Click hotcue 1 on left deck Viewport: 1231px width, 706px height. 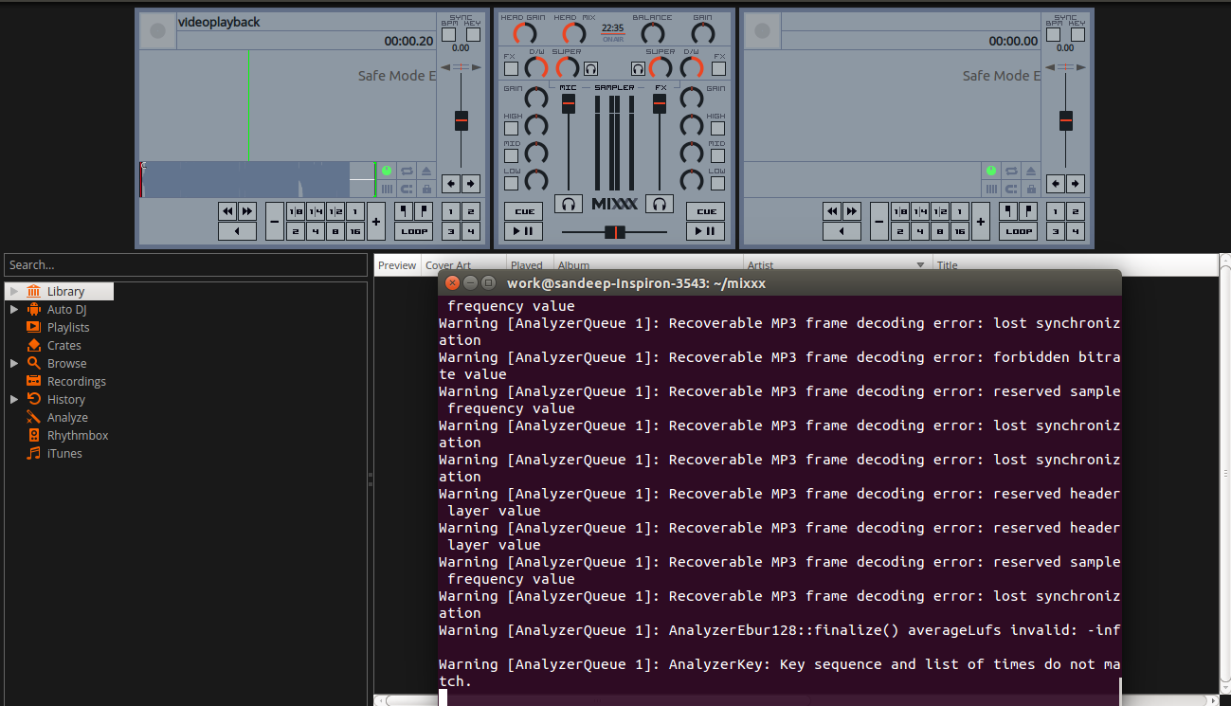(x=451, y=211)
